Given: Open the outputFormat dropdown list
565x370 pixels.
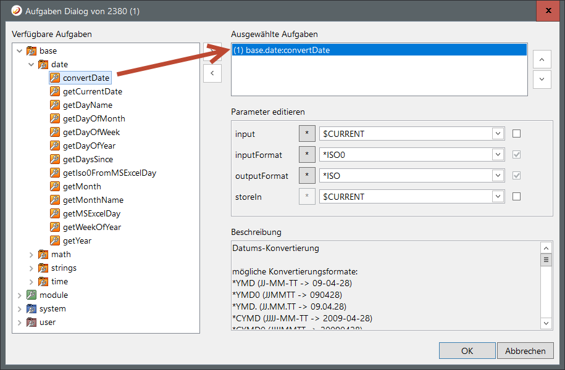Looking at the screenshot, I should coord(498,176).
